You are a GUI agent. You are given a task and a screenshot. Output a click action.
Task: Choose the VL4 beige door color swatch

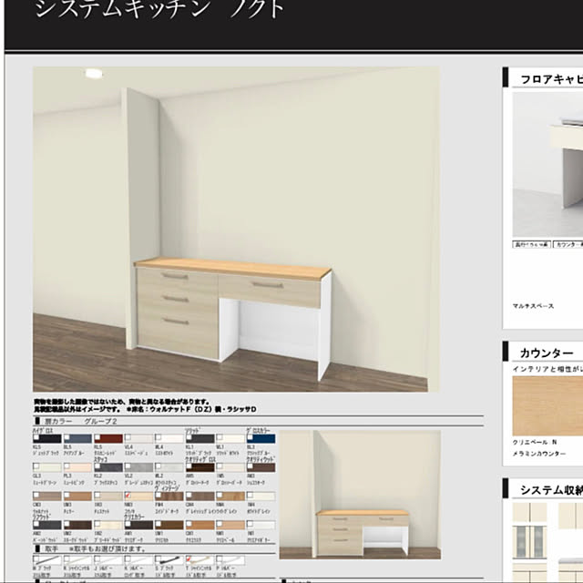pos(138,438)
